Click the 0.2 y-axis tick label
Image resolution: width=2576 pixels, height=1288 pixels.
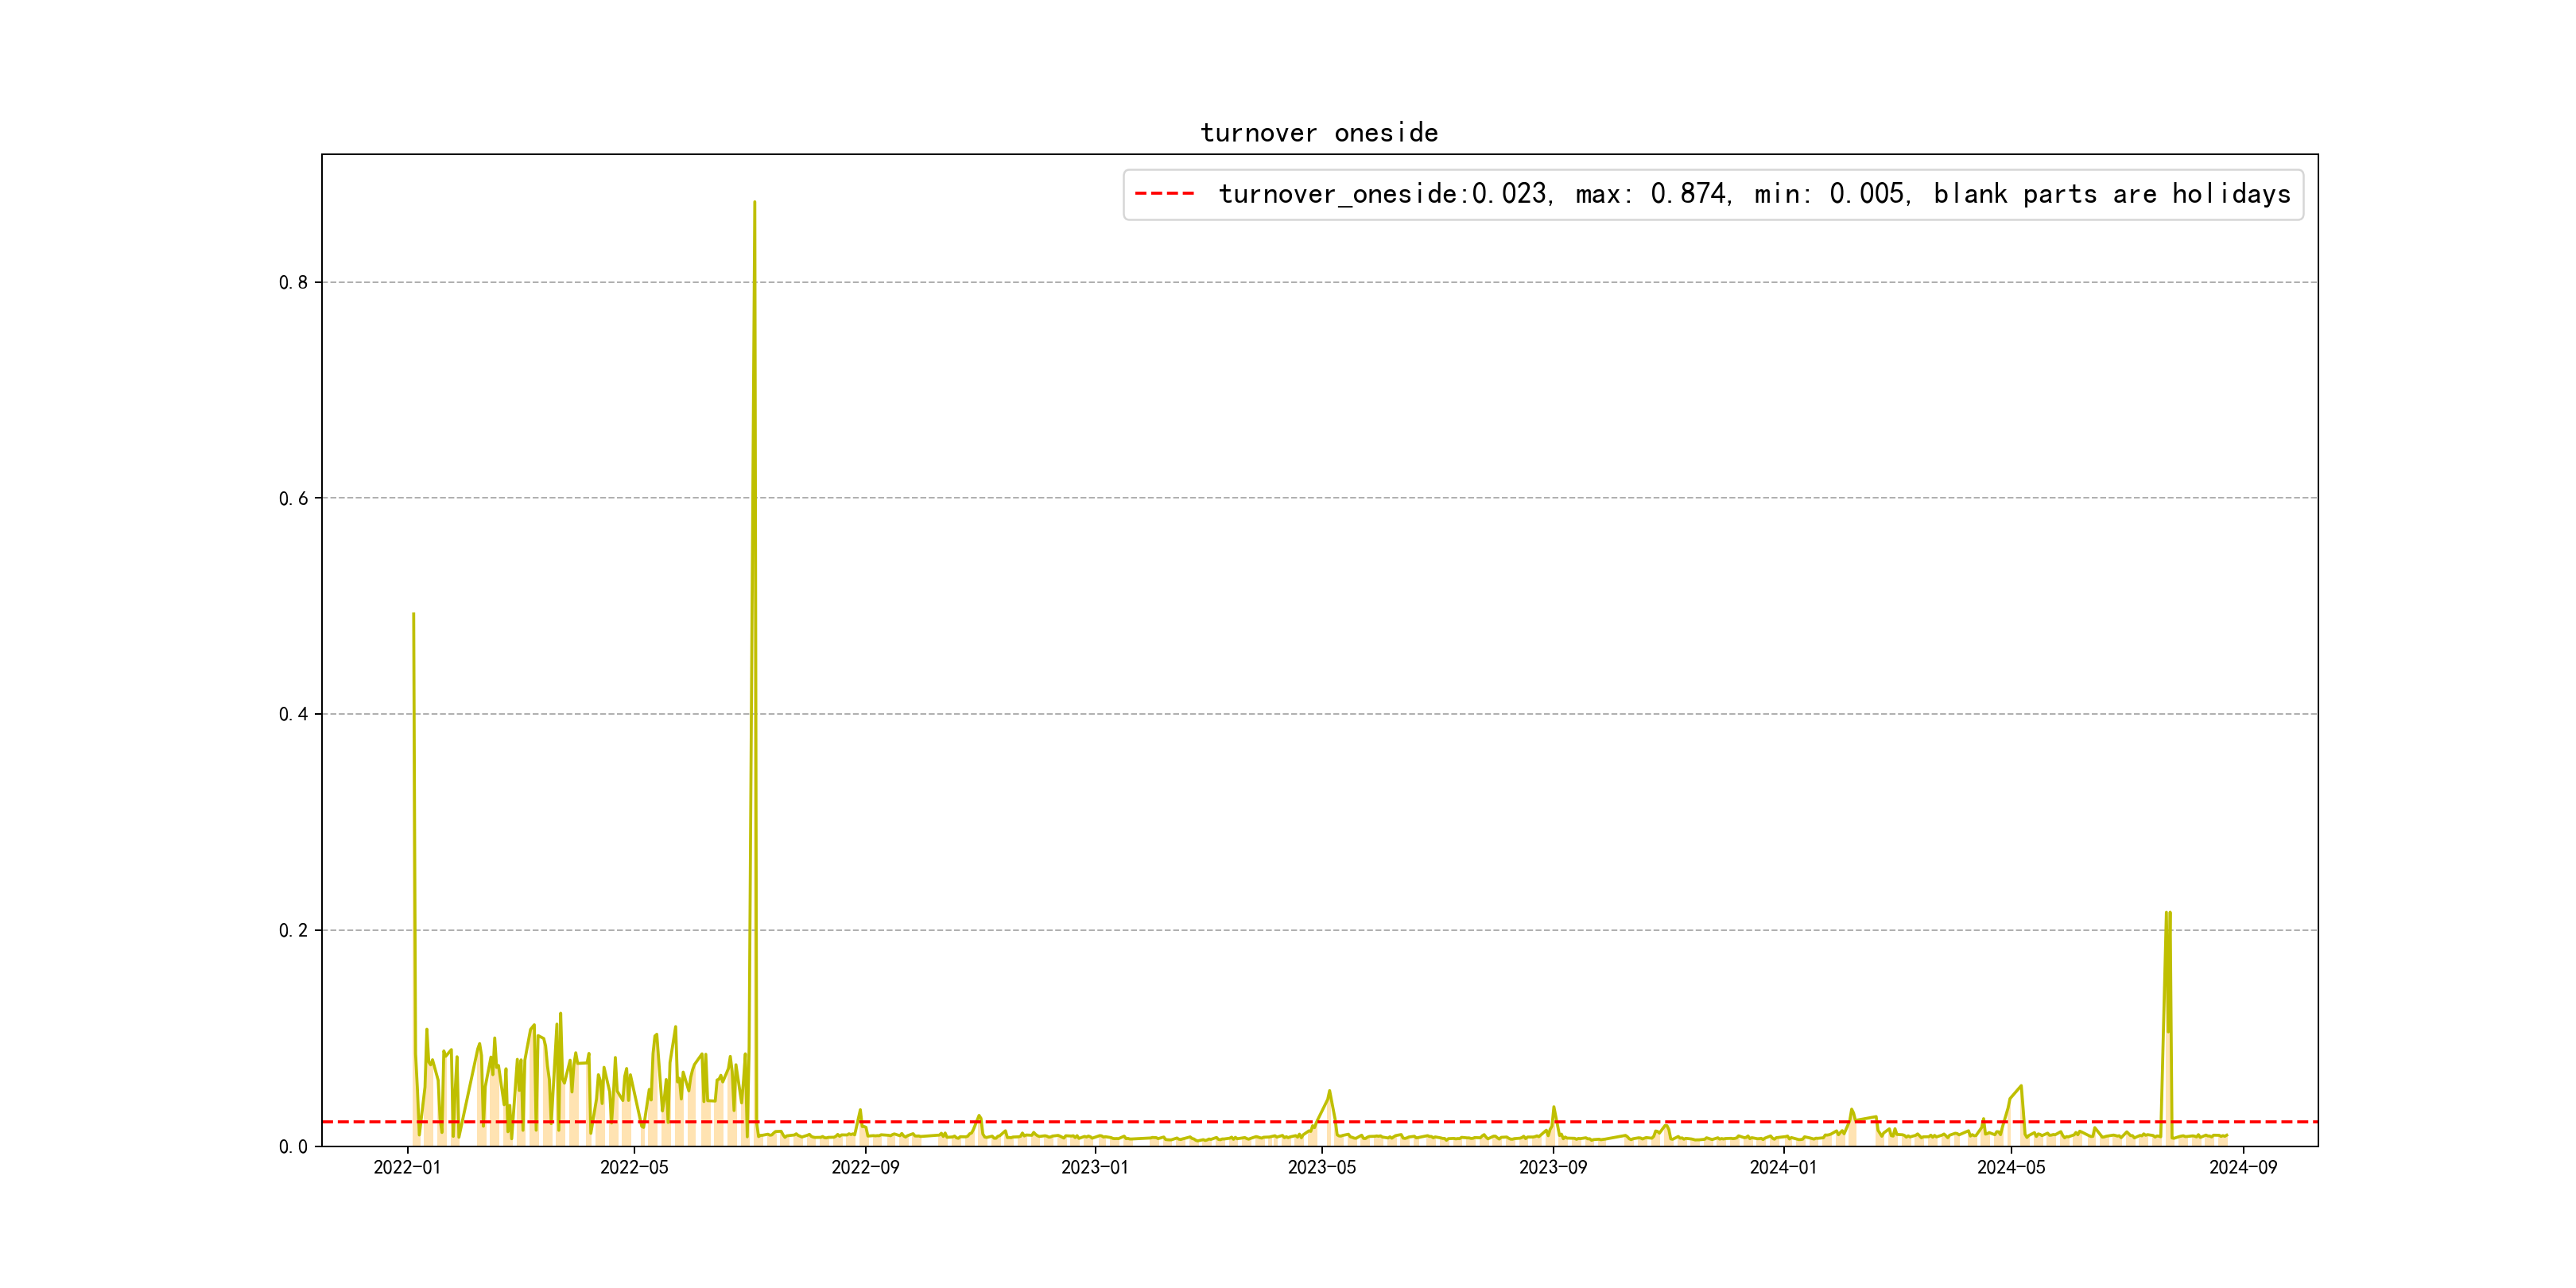(x=293, y=931)
